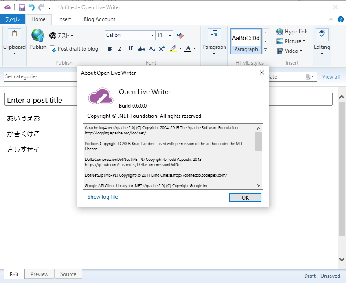Screen dimensions: 346x283
Task: Open highlight color dropdown arrow
Action: click(180, 49)
